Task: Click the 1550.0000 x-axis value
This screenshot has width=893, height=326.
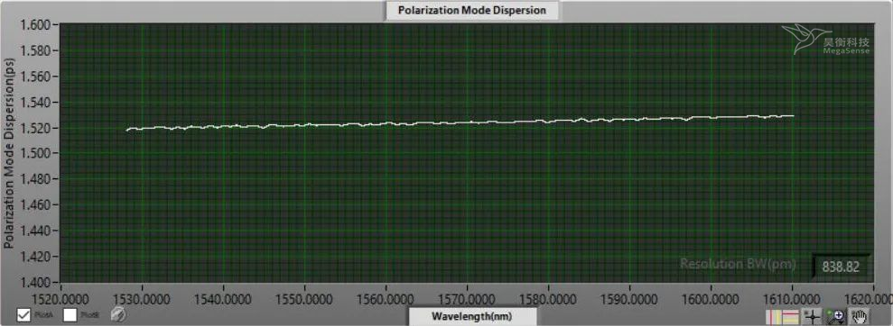Action: (x=304, y=299)
